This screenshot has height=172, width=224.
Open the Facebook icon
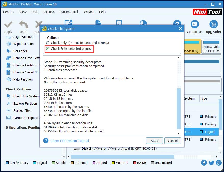coord(204,163)
